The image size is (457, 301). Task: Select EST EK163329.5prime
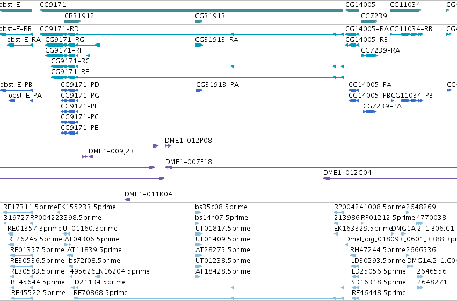point(336,234)
